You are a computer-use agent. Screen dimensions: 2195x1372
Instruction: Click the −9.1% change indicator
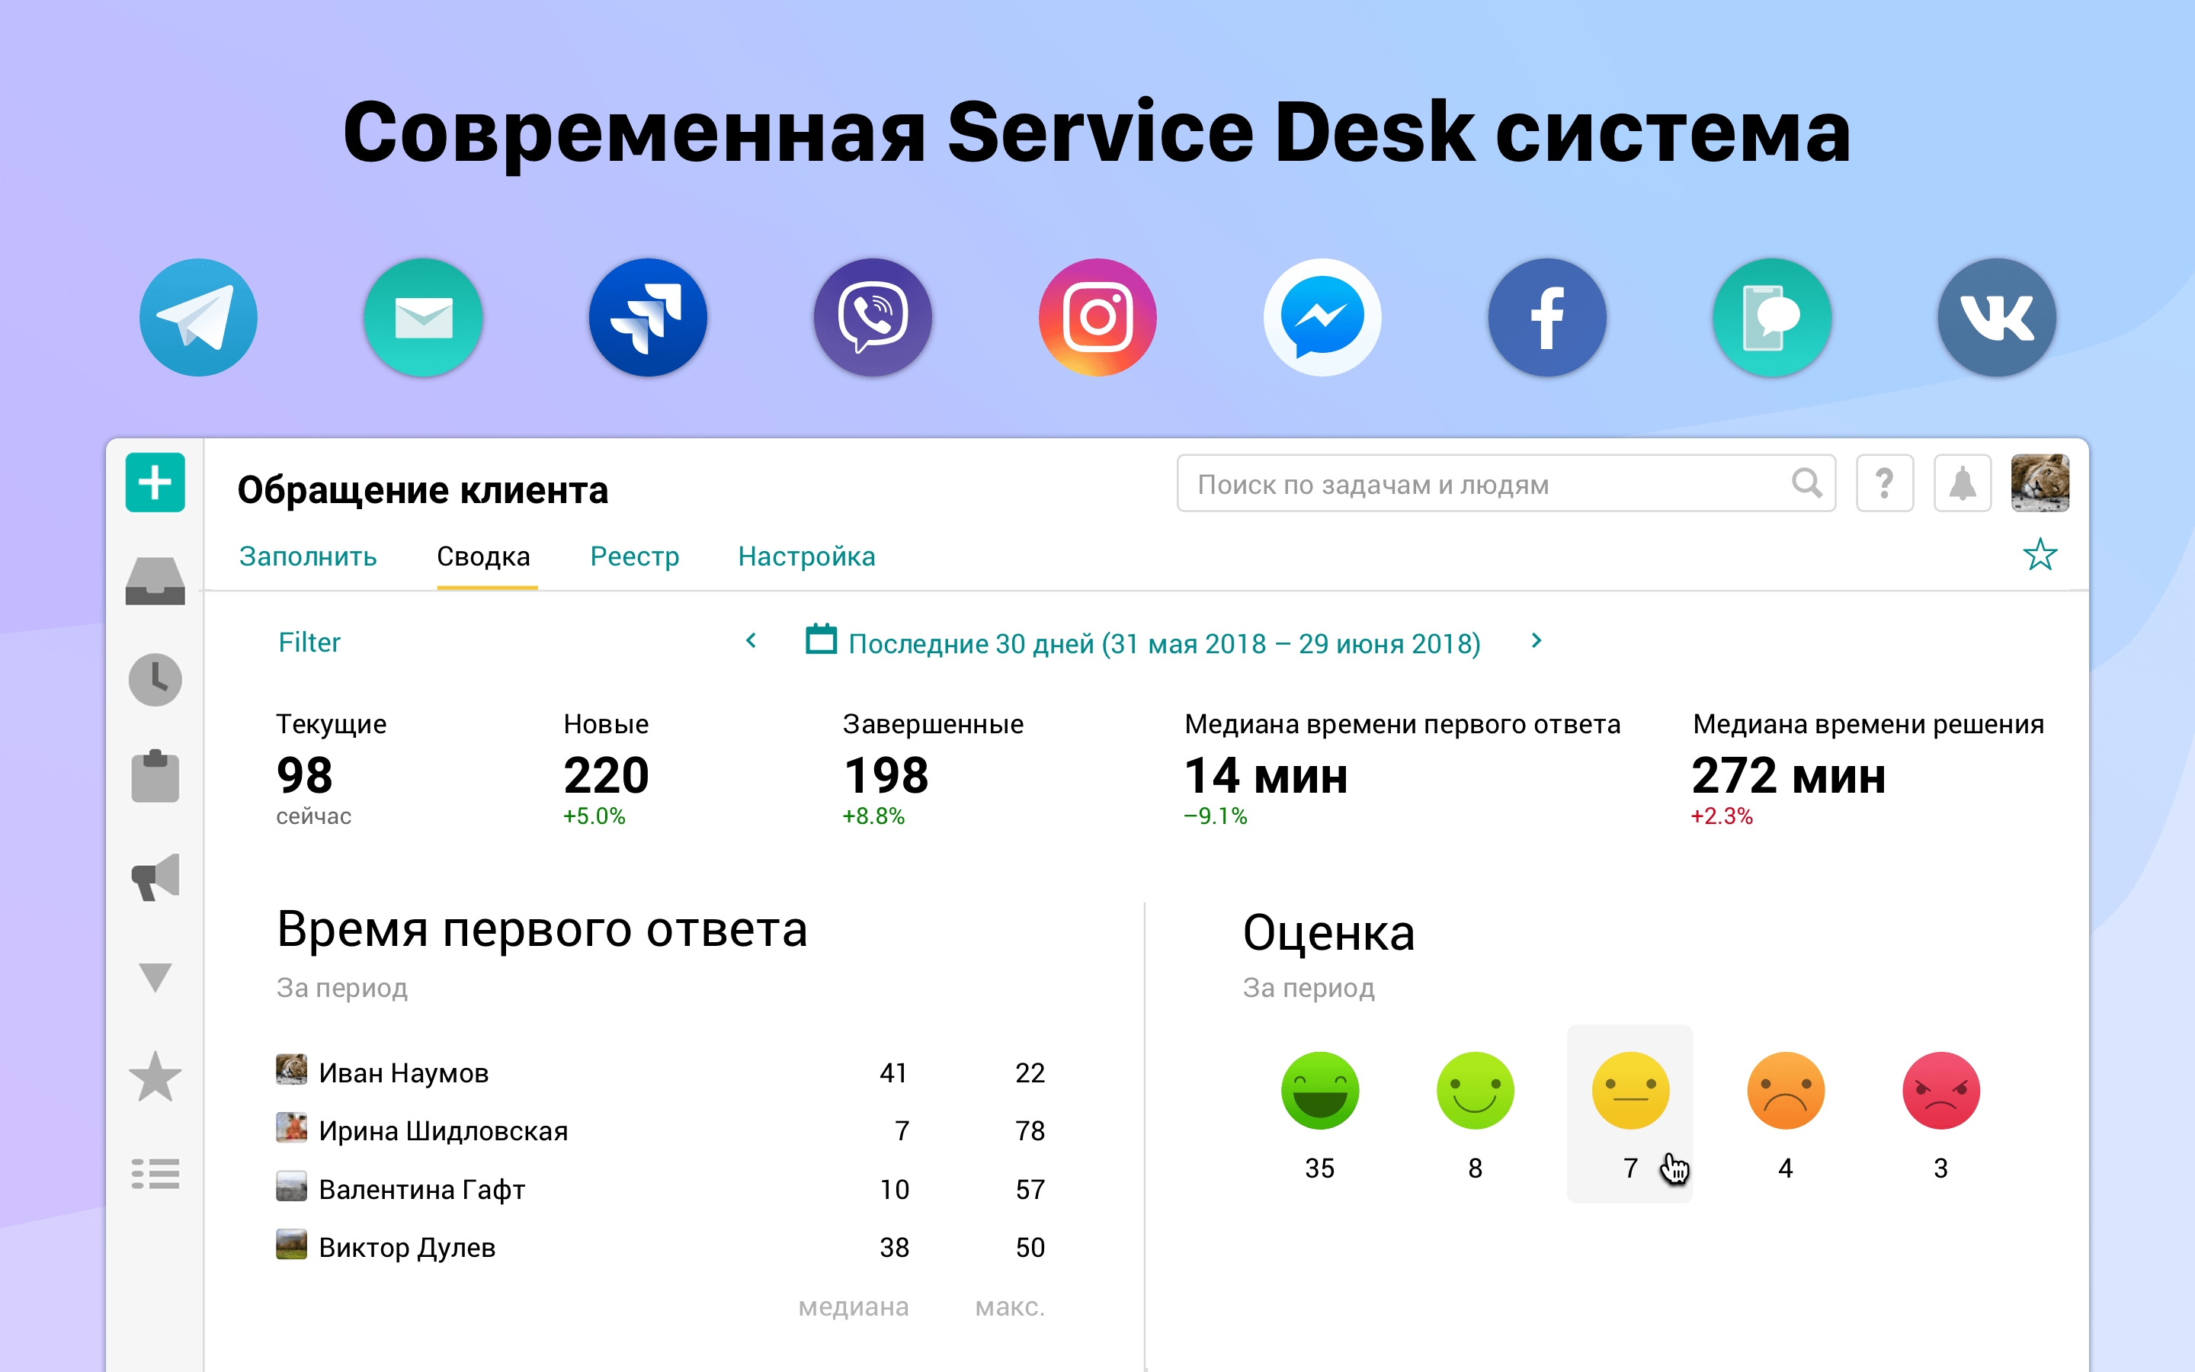point(1216,816)
